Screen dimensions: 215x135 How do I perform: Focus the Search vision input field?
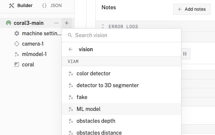121,35
